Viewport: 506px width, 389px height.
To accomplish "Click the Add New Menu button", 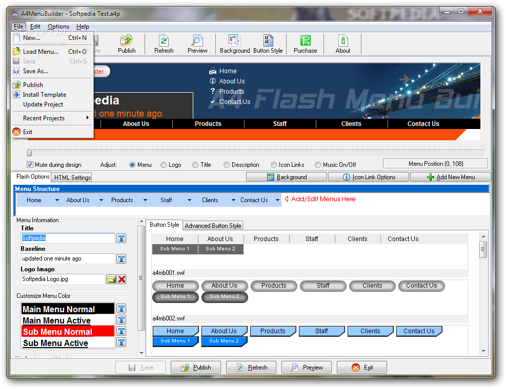I will click(x=451, y=177).
